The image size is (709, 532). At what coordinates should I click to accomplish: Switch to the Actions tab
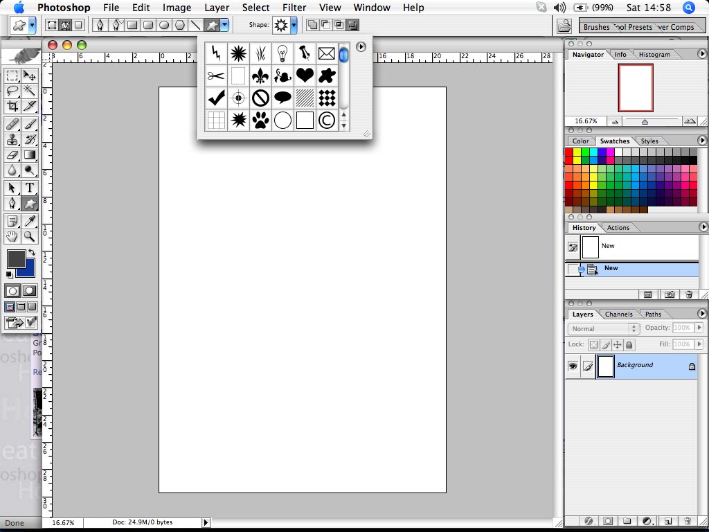tap(618, 228)
